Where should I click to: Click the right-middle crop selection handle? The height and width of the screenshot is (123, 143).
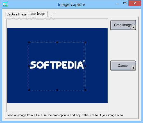coord(85,66)
